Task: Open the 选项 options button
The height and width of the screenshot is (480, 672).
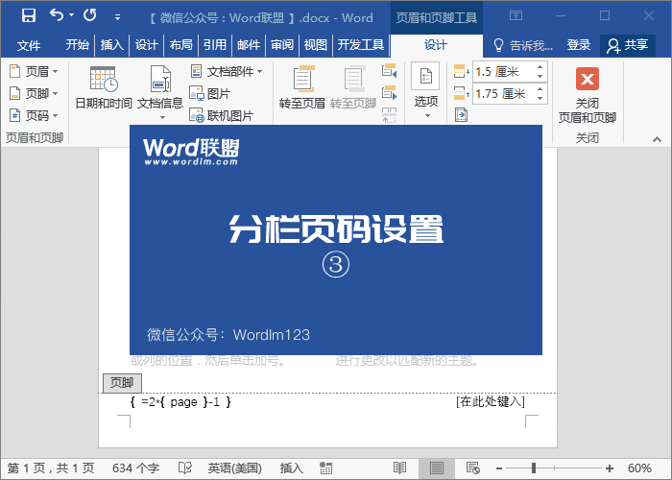Action: [425, 85]
